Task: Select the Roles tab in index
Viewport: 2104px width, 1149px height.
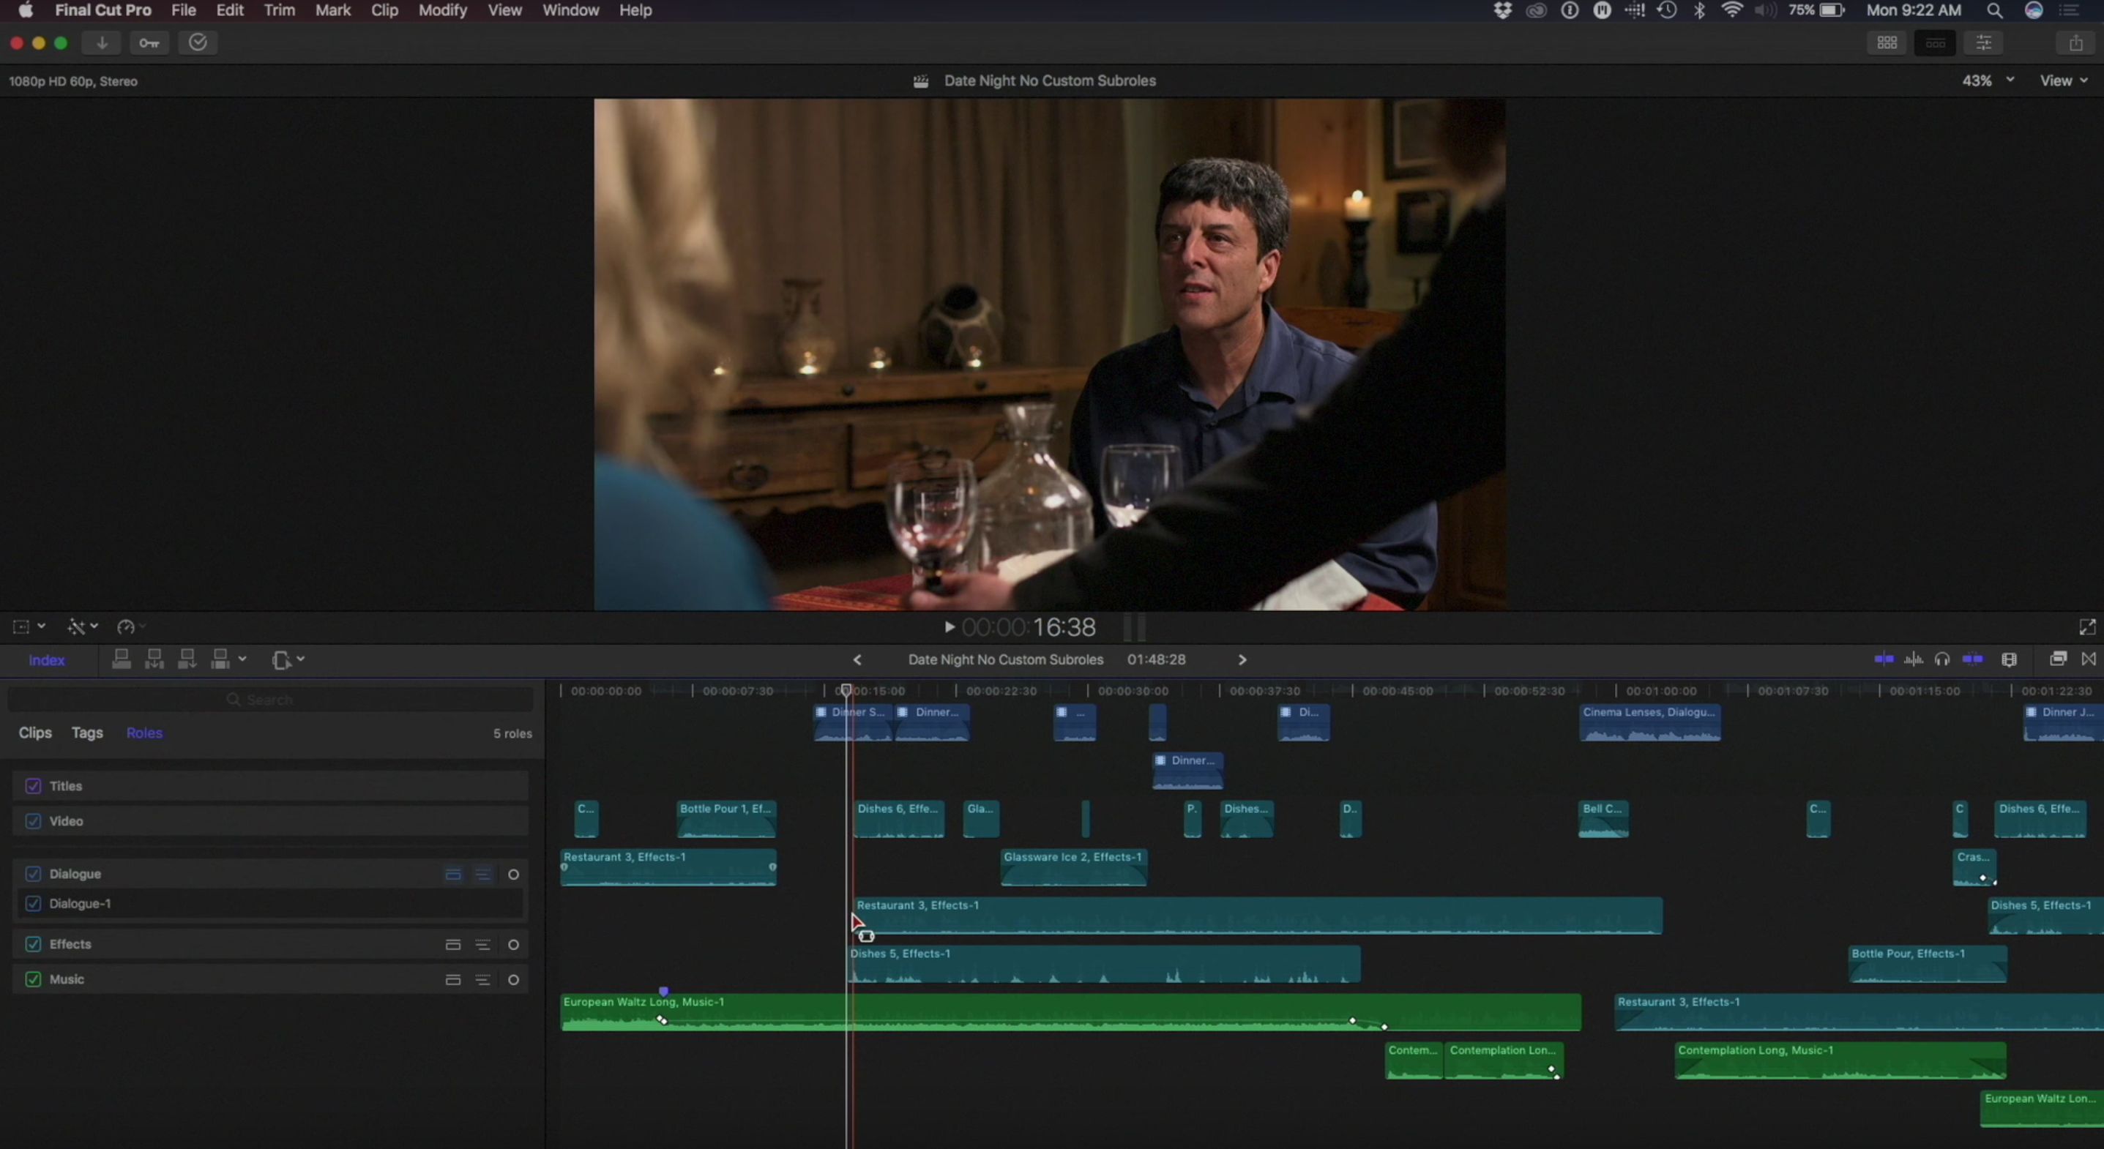Action: 143,733
